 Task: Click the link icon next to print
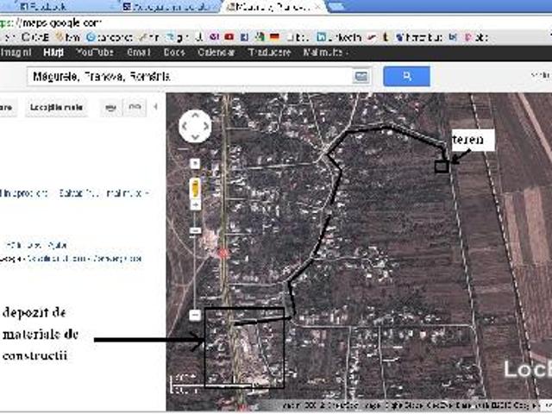(x=135, y=107)
